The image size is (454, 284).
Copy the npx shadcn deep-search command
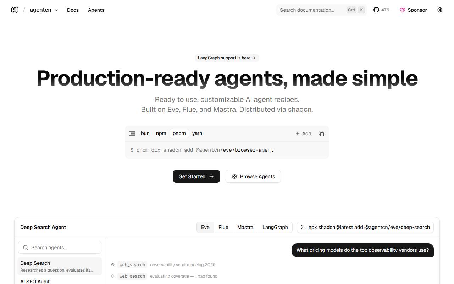365,227
